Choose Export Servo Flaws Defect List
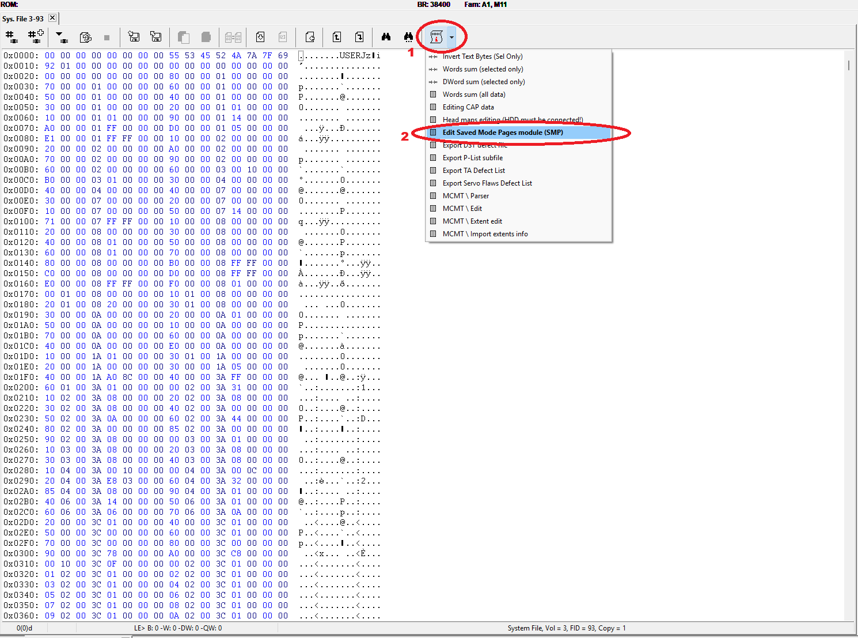This screenshot has width=858, height=638. coord(487,183)
